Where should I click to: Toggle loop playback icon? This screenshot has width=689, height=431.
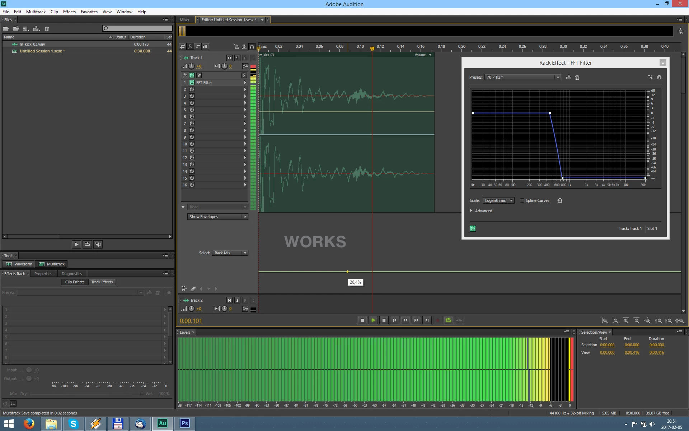coord(448,320)
